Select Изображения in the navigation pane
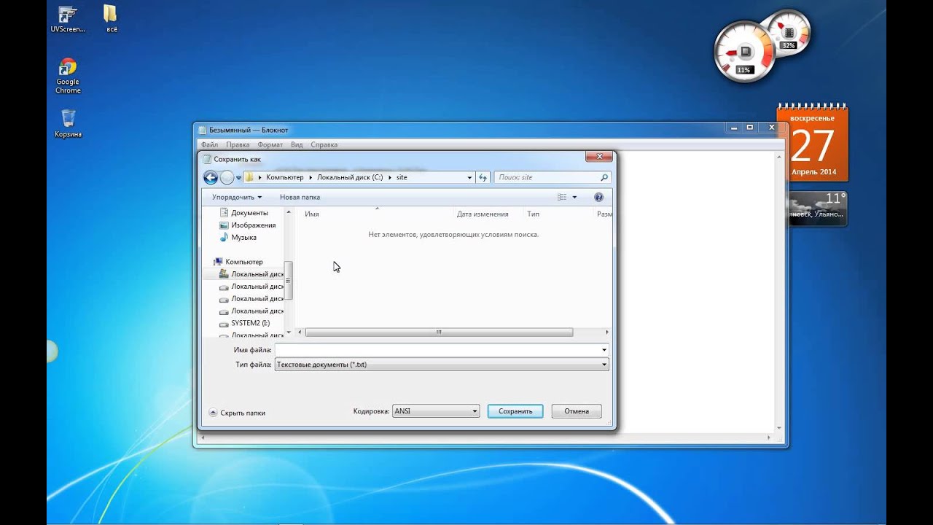The height and width of the screenshot is (525, 933). [x=253, y=225]
